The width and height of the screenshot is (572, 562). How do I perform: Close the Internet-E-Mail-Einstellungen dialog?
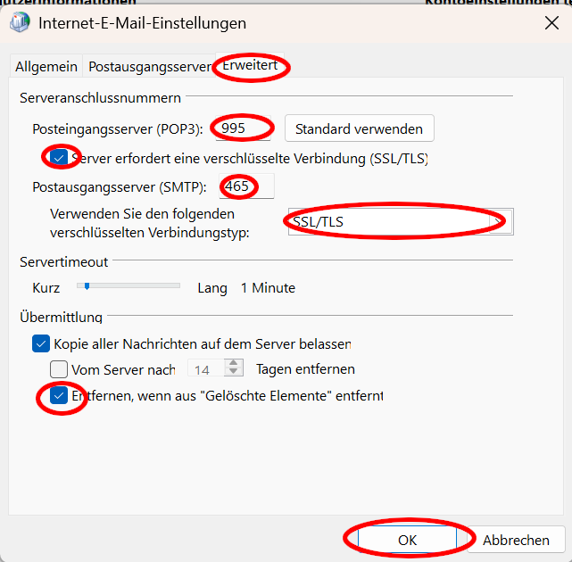(551, 23)
